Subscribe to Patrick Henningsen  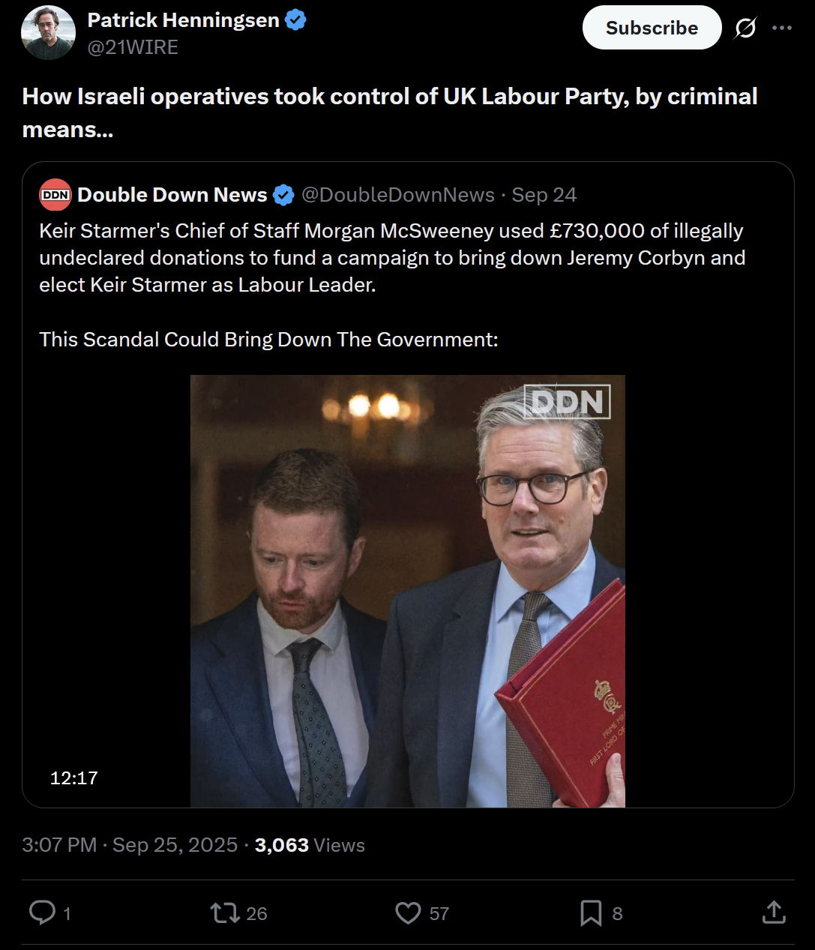pyautogui.click(x=652, y=28)
